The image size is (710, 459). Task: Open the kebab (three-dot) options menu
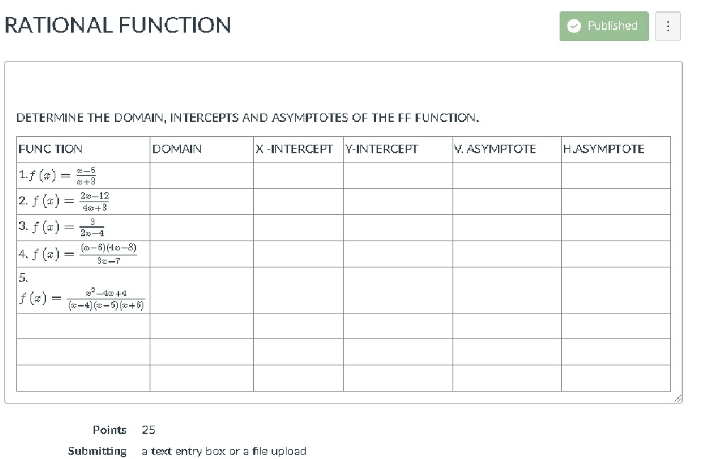[667, 26]
